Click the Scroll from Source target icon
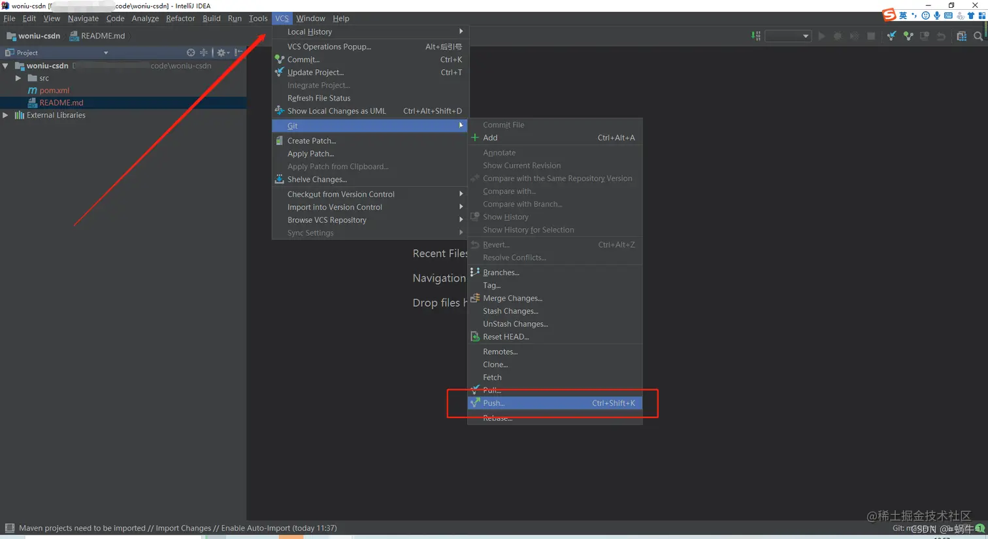This screenshot has width=988, height=539. click(191, 52)
